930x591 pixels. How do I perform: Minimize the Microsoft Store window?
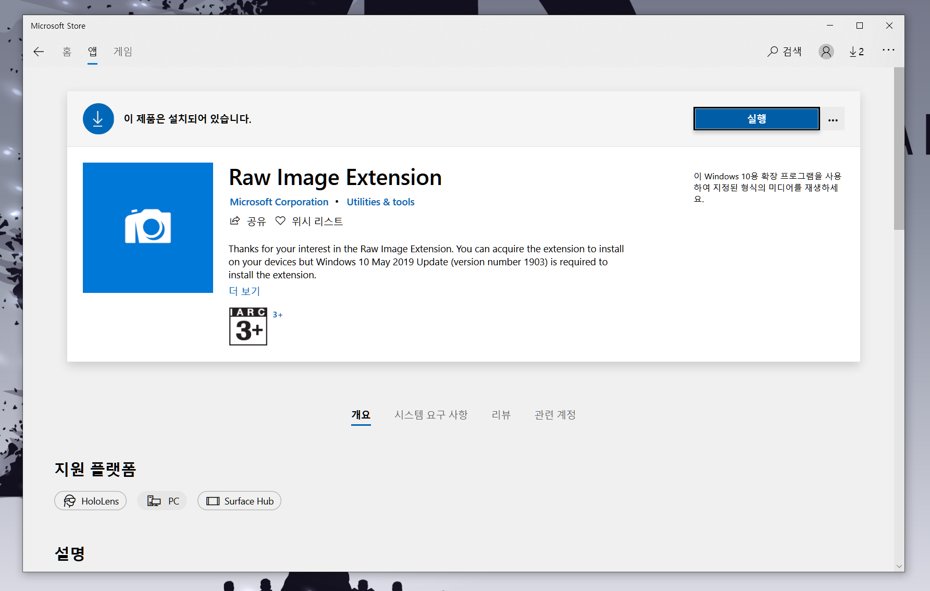(830, 26)
